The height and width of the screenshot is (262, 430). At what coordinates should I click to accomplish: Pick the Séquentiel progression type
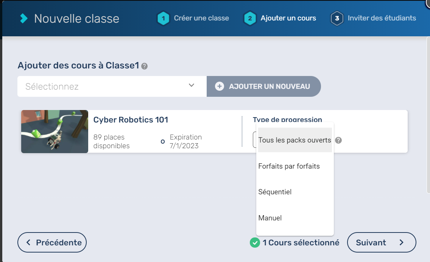(275, 192)
